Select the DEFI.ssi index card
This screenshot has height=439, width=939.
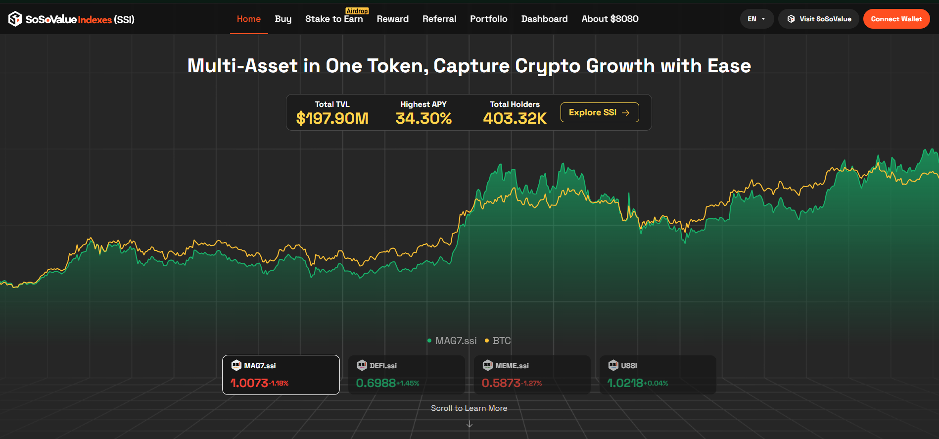[x=406, y=375]
